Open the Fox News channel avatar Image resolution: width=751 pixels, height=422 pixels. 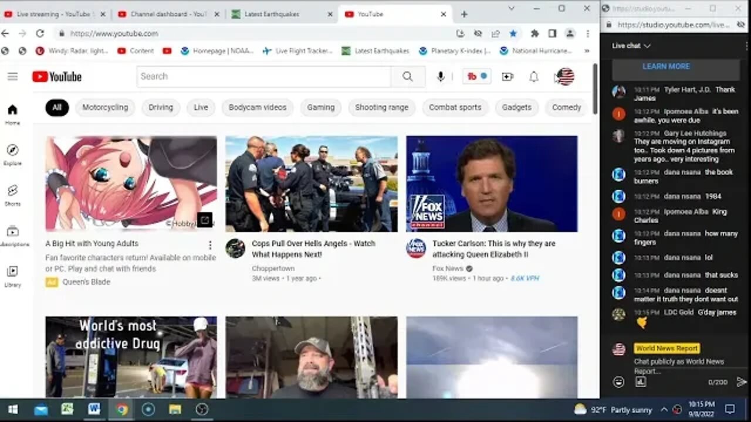[x=416, y=248]
